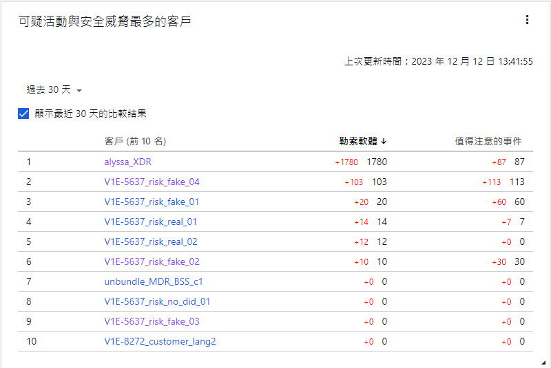The image size is (551, 368).
Task: Open customer V1E-5637_risk_fake_02
Action: tap(152, 261)
